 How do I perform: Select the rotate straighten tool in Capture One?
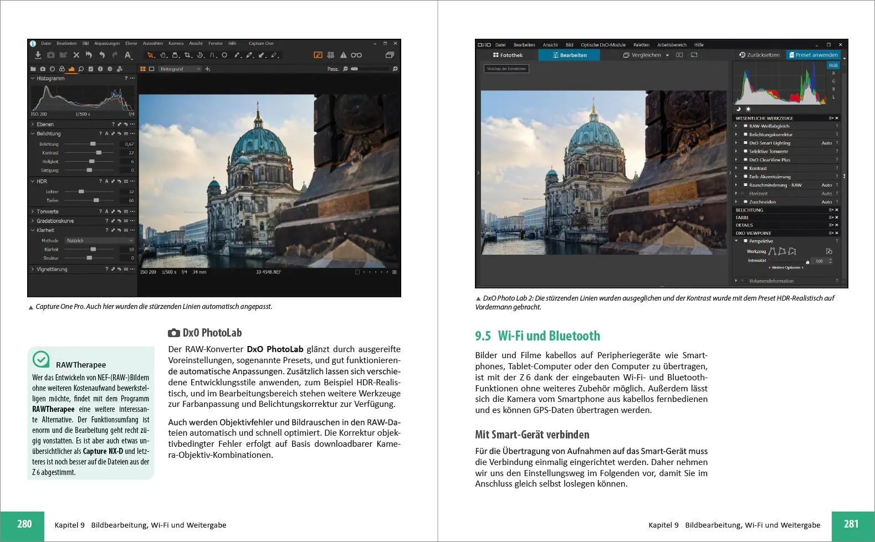click(201, 55)
